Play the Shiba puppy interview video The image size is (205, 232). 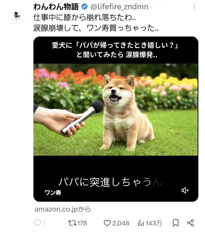116,110
